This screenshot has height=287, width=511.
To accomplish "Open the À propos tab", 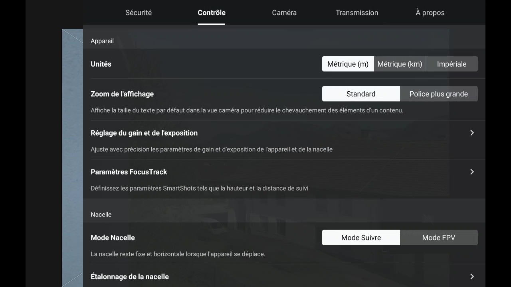I will pos(430,13).
